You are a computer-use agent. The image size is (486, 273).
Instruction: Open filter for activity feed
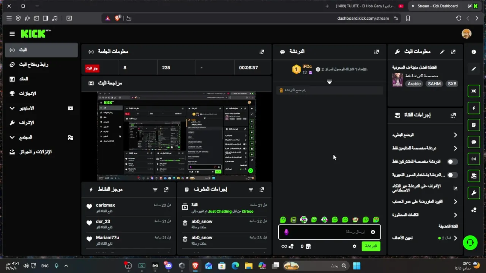pos(155,189)
